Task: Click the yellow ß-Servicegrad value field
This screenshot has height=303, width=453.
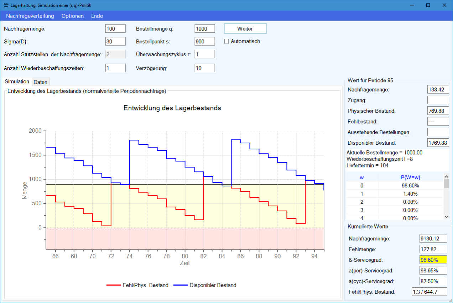Action: (x=433, y=260)
